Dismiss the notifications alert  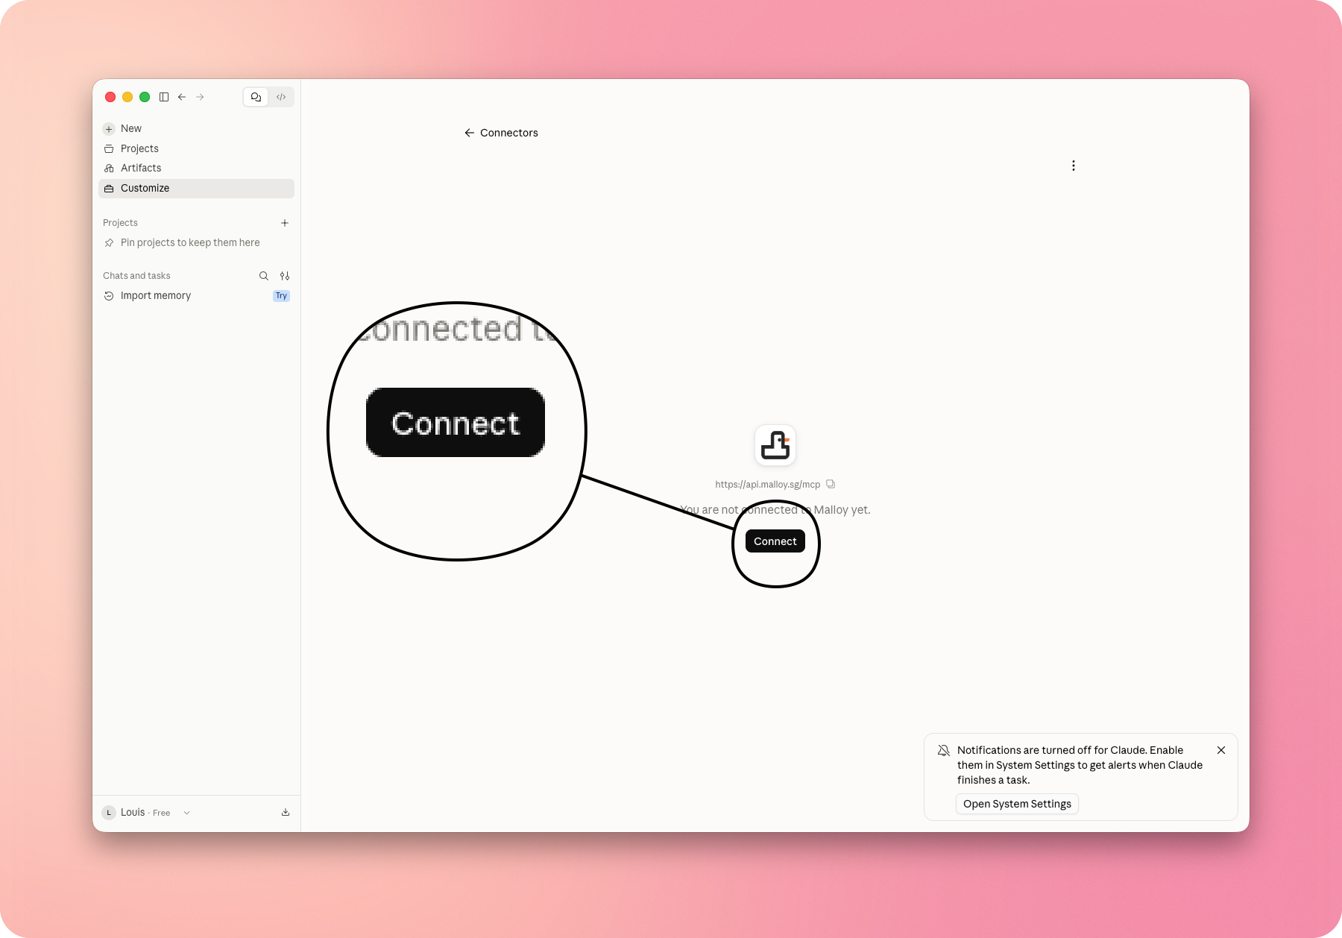point(1221,750)
